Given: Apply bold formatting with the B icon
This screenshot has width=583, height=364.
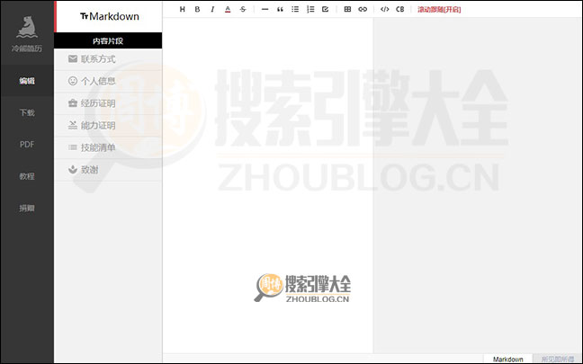Looking at the screenshot, I should pyautogui.click(x=197, y=9).
